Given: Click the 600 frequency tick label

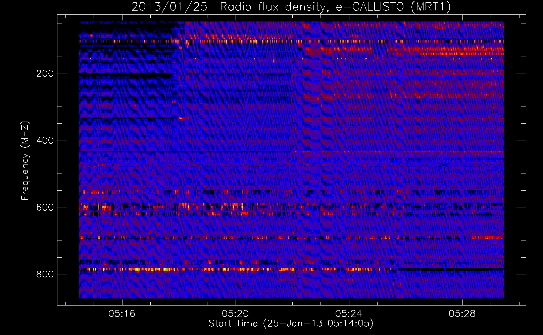Looking at the screenshot, I should (x=45, y=207).
